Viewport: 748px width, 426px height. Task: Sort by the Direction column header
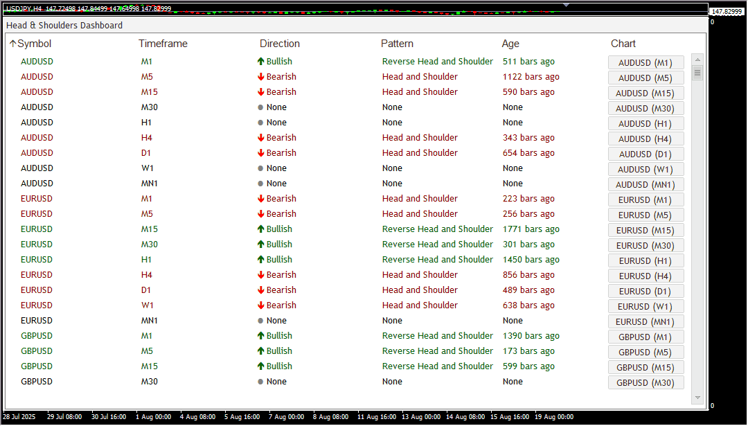click(x=280, y=44)
